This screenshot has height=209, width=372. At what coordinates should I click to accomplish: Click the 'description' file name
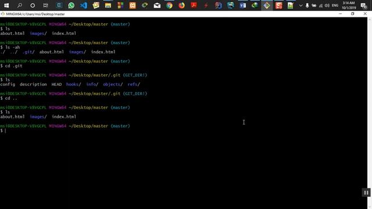coord(33,84)
